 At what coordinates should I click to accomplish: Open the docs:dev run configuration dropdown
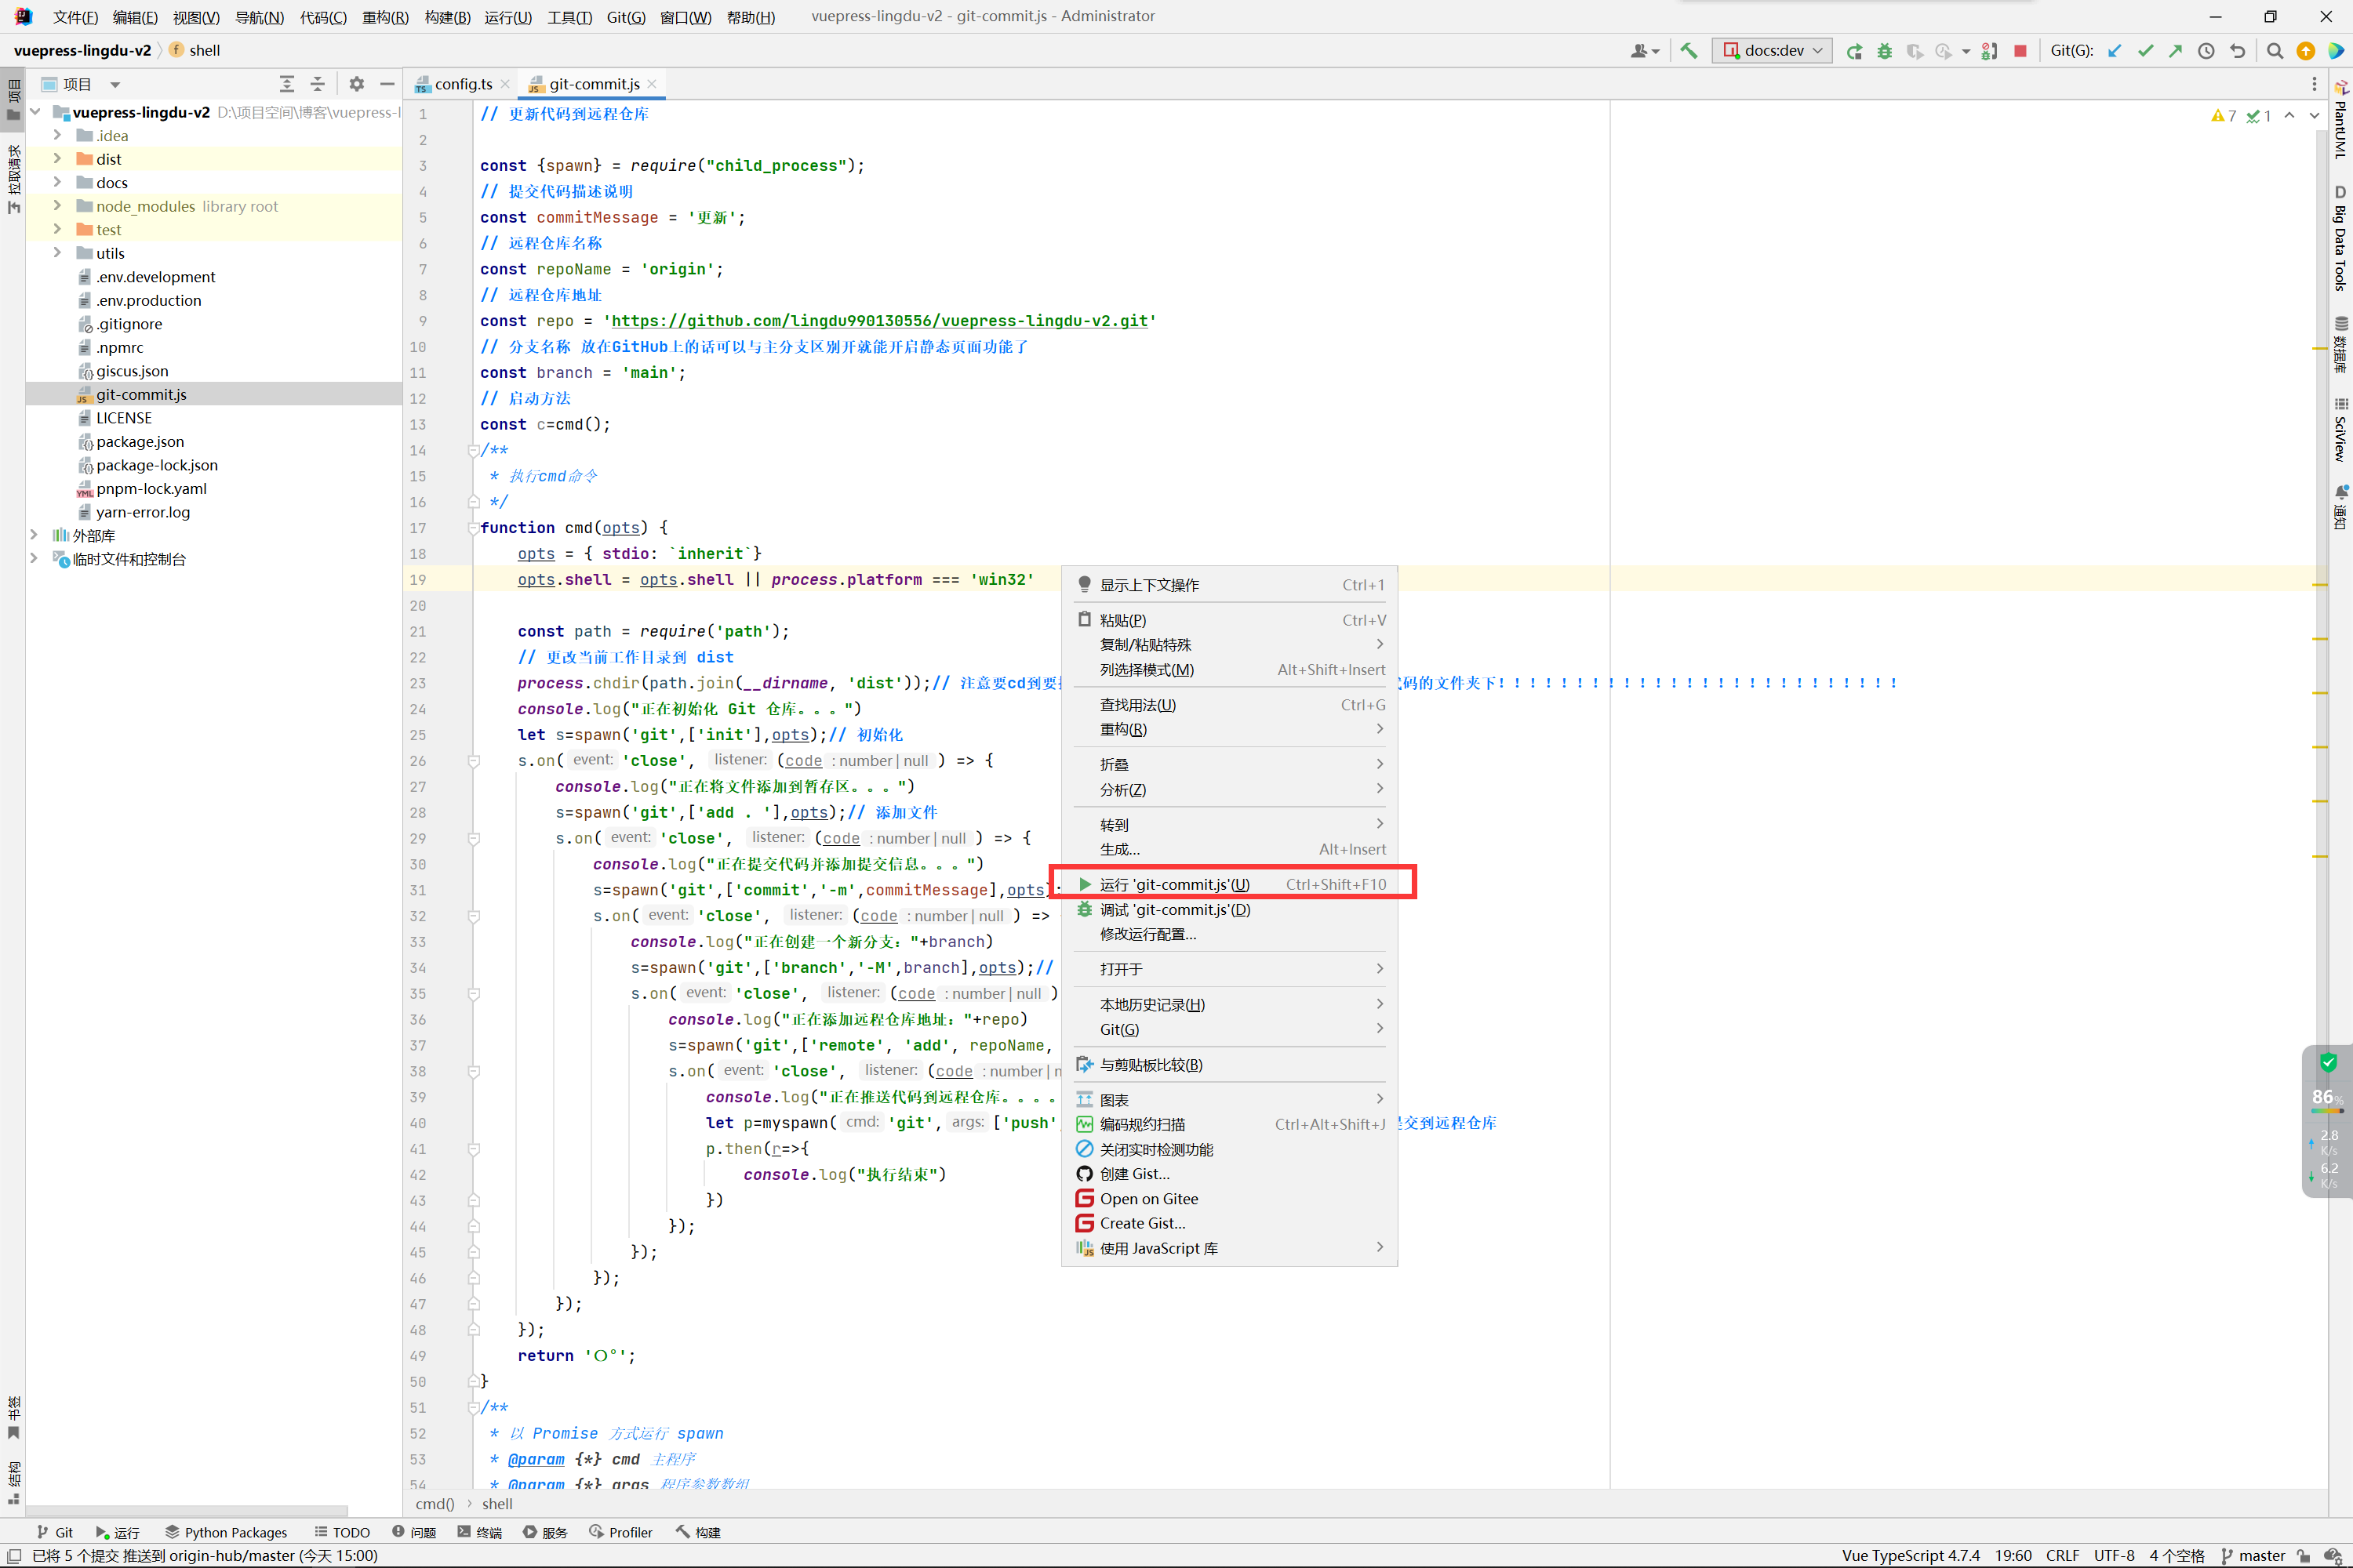pyautogui.click(x=1773, y=51)
